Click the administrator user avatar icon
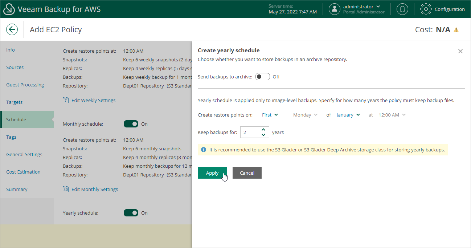 tap(334, 9)
